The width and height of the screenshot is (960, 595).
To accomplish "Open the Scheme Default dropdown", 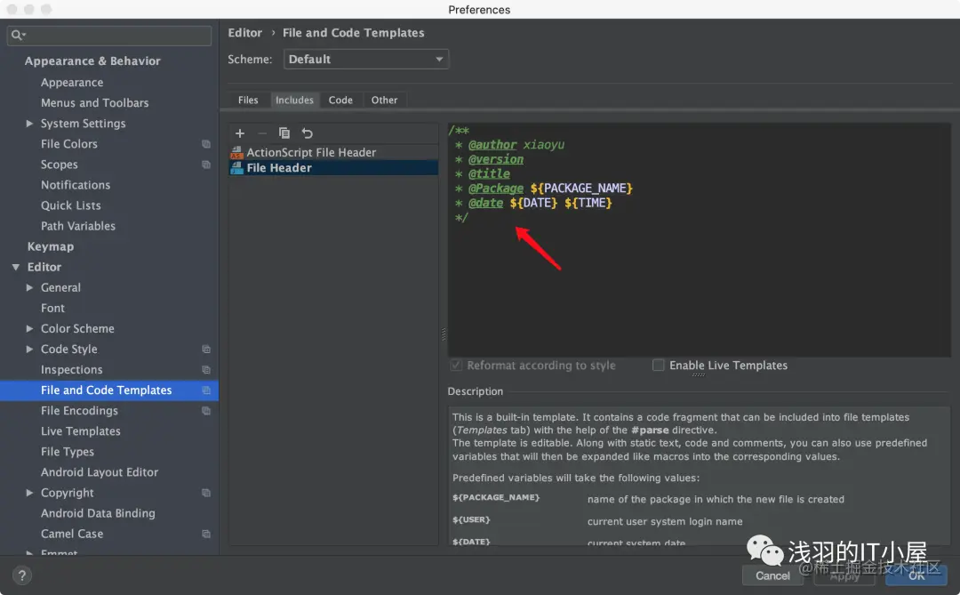I will 366,60.
